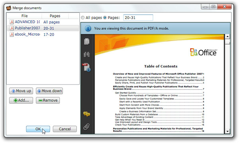Show PDF standards info panel icon
The height and width of the screenshot is (143, 239).
pos(86,67)
